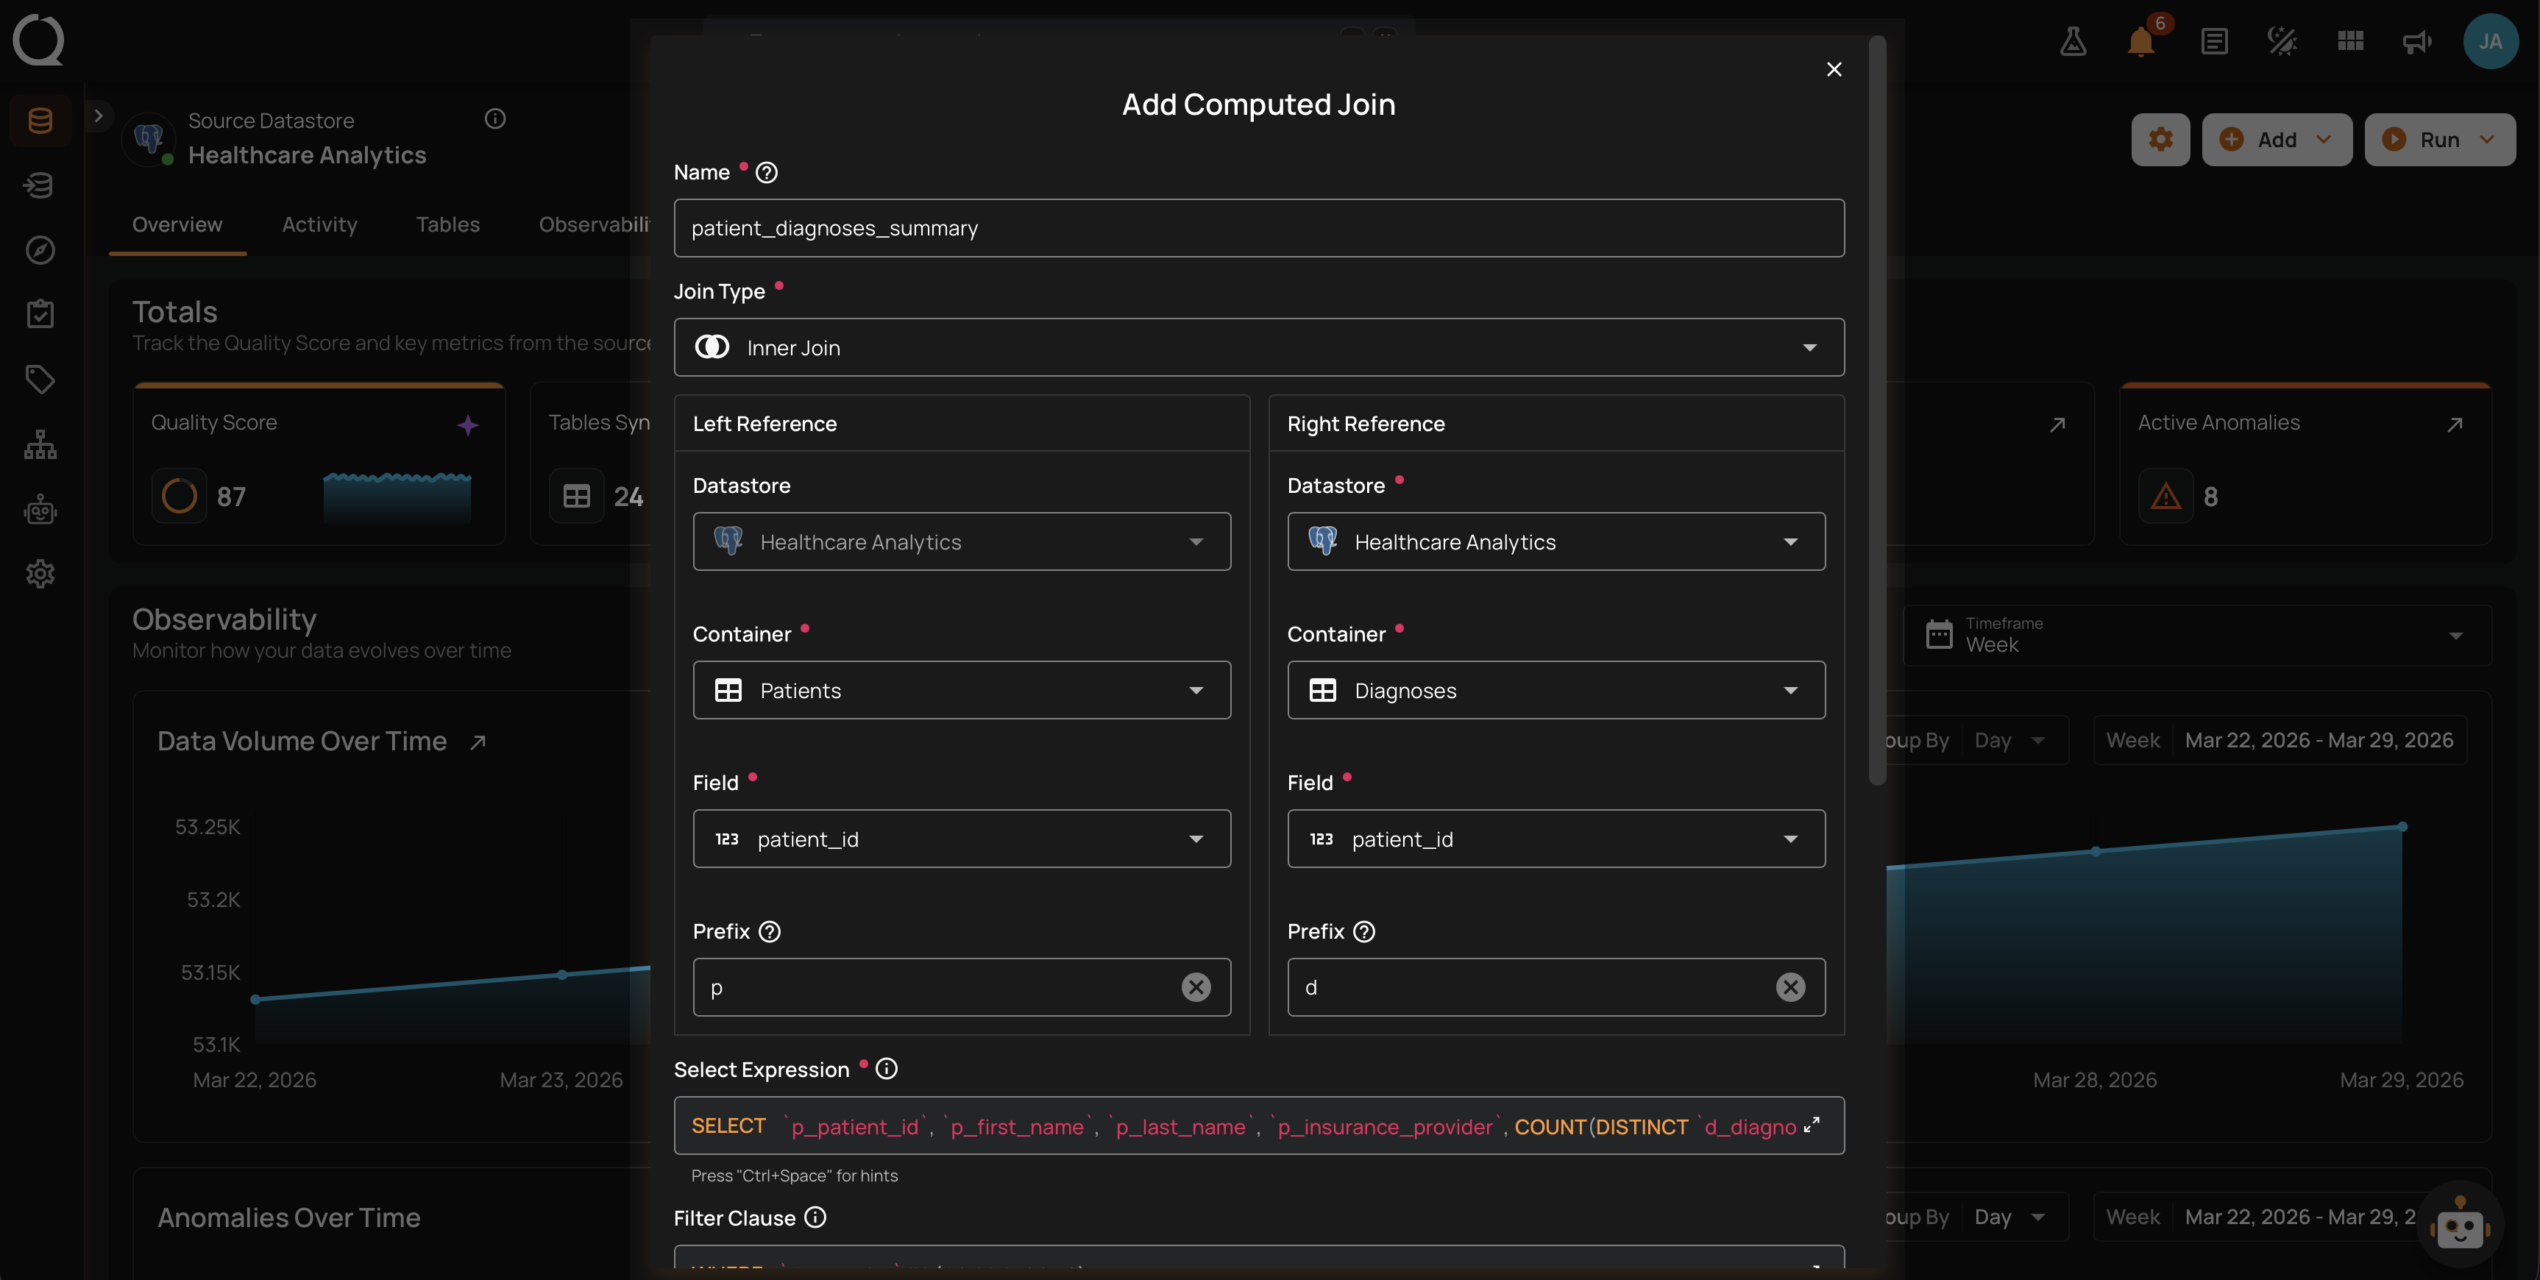The width and height of the screenshot is (2540, 1280).
Task: Open the flask experiments icon in header
Action: [x=2073, y=41]
